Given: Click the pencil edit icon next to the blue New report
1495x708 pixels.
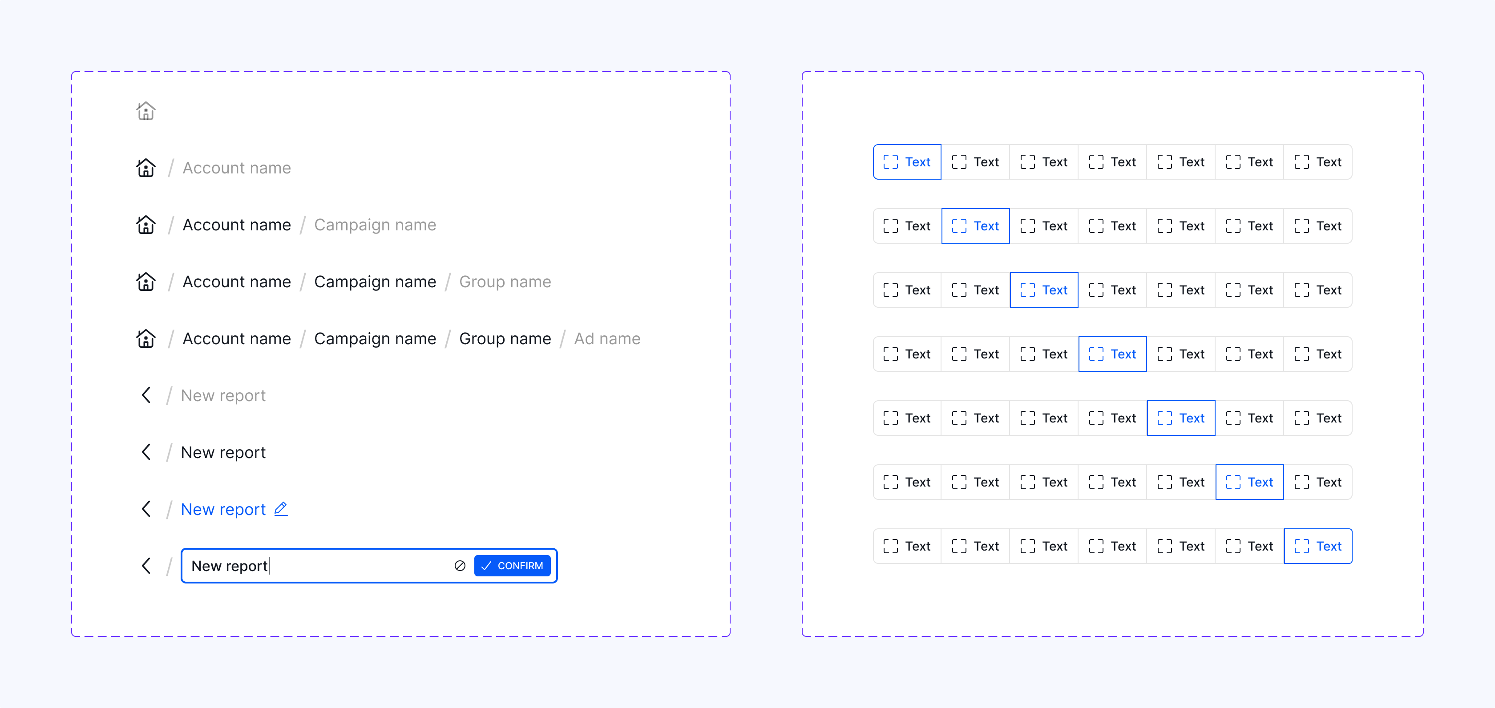Looking at the screenshot, I should tap(281, 508).
